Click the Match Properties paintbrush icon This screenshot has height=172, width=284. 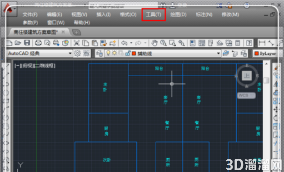[103, 43]
